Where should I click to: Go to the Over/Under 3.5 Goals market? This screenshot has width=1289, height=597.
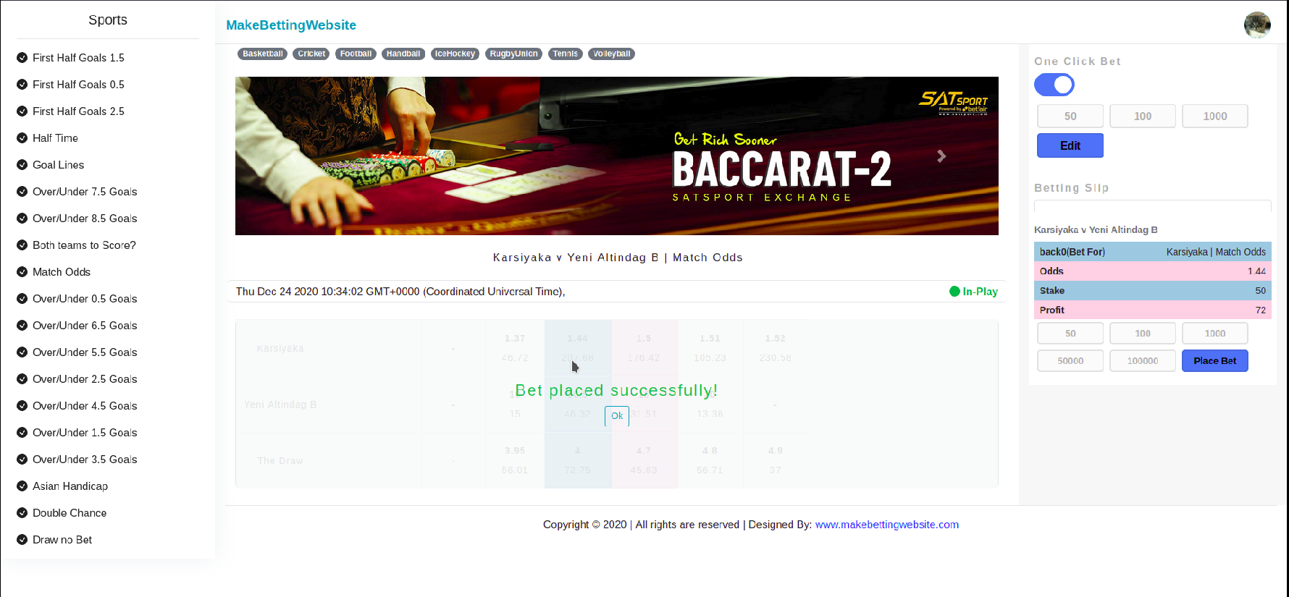[x=85, y=460]
